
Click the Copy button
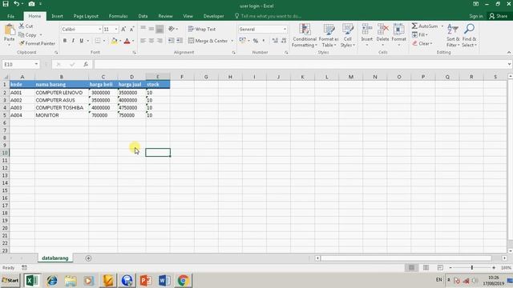pos(27,35)
